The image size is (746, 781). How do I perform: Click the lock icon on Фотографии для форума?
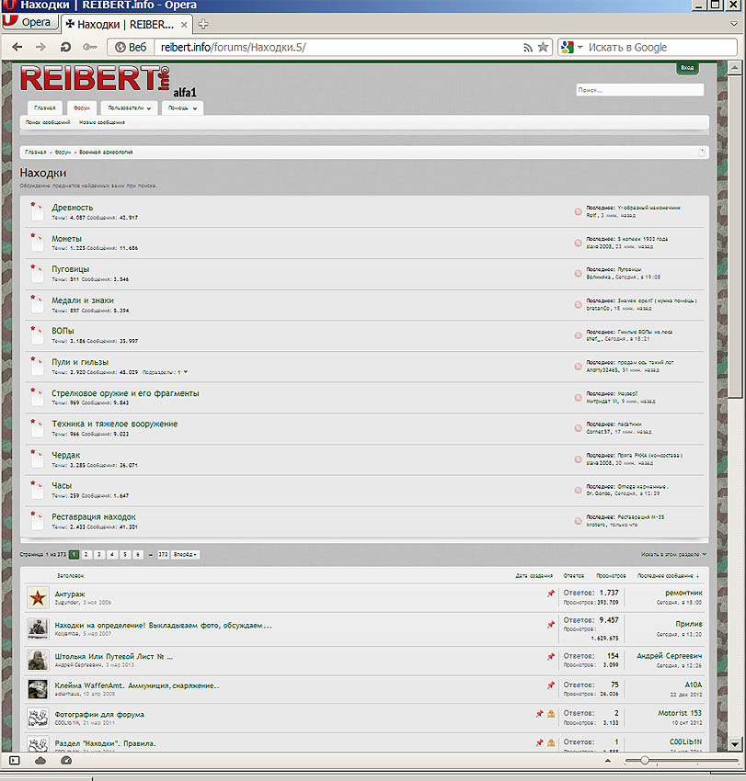(x=551, y=714)
